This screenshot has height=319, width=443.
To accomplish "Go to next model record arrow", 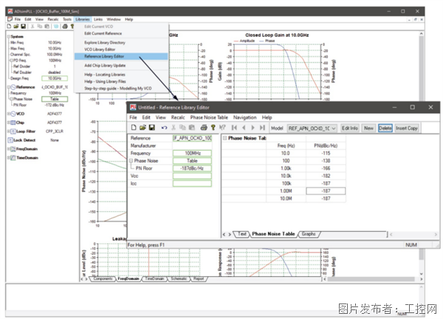I will point(253,128).
